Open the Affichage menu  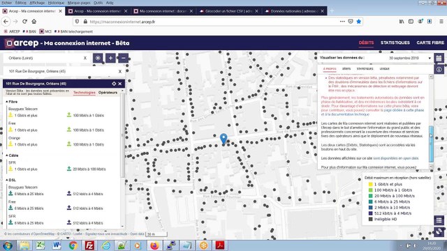(37, 3)
